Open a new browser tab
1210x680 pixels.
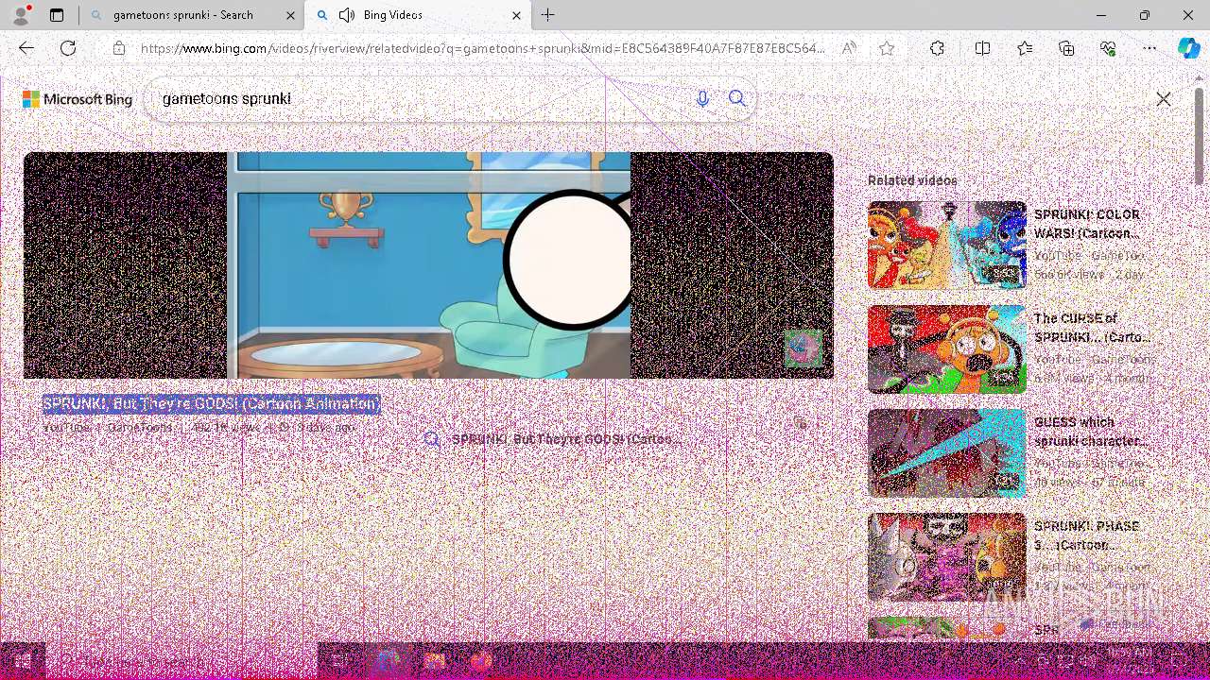548,15
